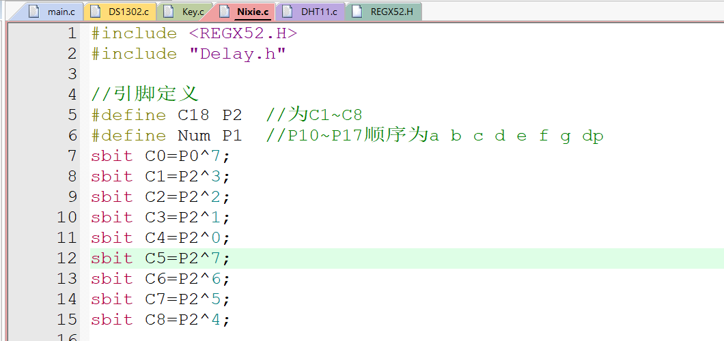Click the file icon on Key.c tab

tap(169, 12)
